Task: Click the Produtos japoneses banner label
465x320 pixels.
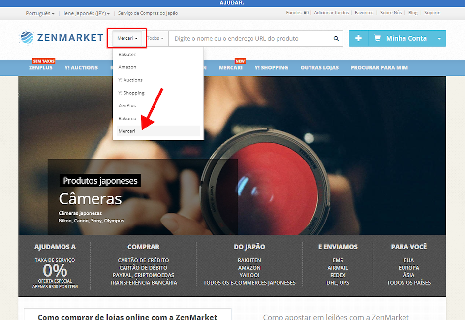Action: coord(100,180)
